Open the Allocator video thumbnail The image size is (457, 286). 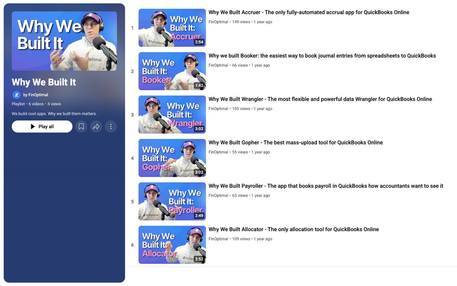click(172, 245)
